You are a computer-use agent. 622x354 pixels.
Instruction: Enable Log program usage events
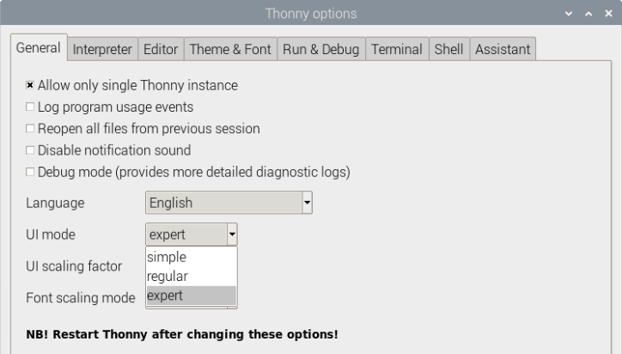pos(30,107)
